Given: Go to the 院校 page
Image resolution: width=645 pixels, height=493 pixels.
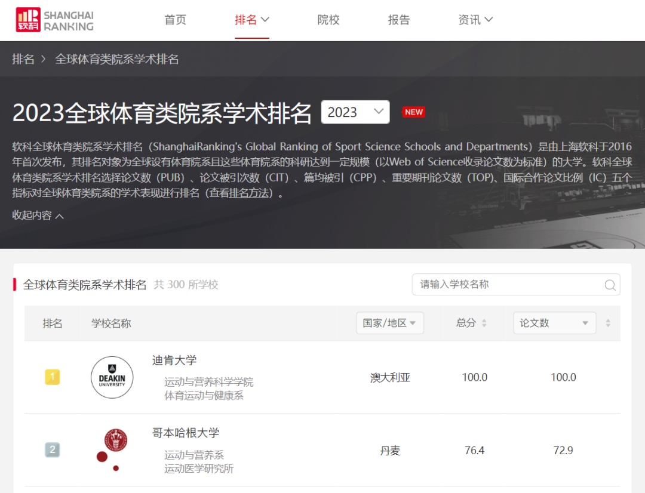Looking at the screenshot, I should pyautogui.click(x=328, y=20).
